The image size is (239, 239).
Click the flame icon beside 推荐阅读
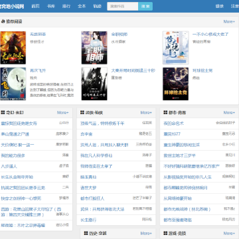pos(3,22)
